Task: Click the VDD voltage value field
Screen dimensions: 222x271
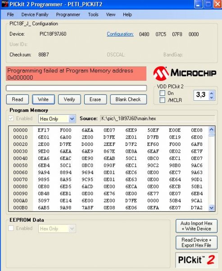Action: 201,95
